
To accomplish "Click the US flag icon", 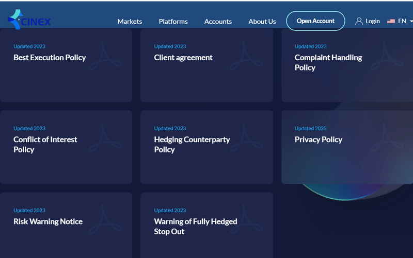I will [391, 21].
